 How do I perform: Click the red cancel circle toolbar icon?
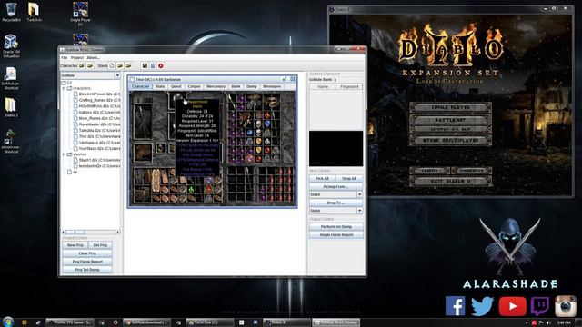161,66
